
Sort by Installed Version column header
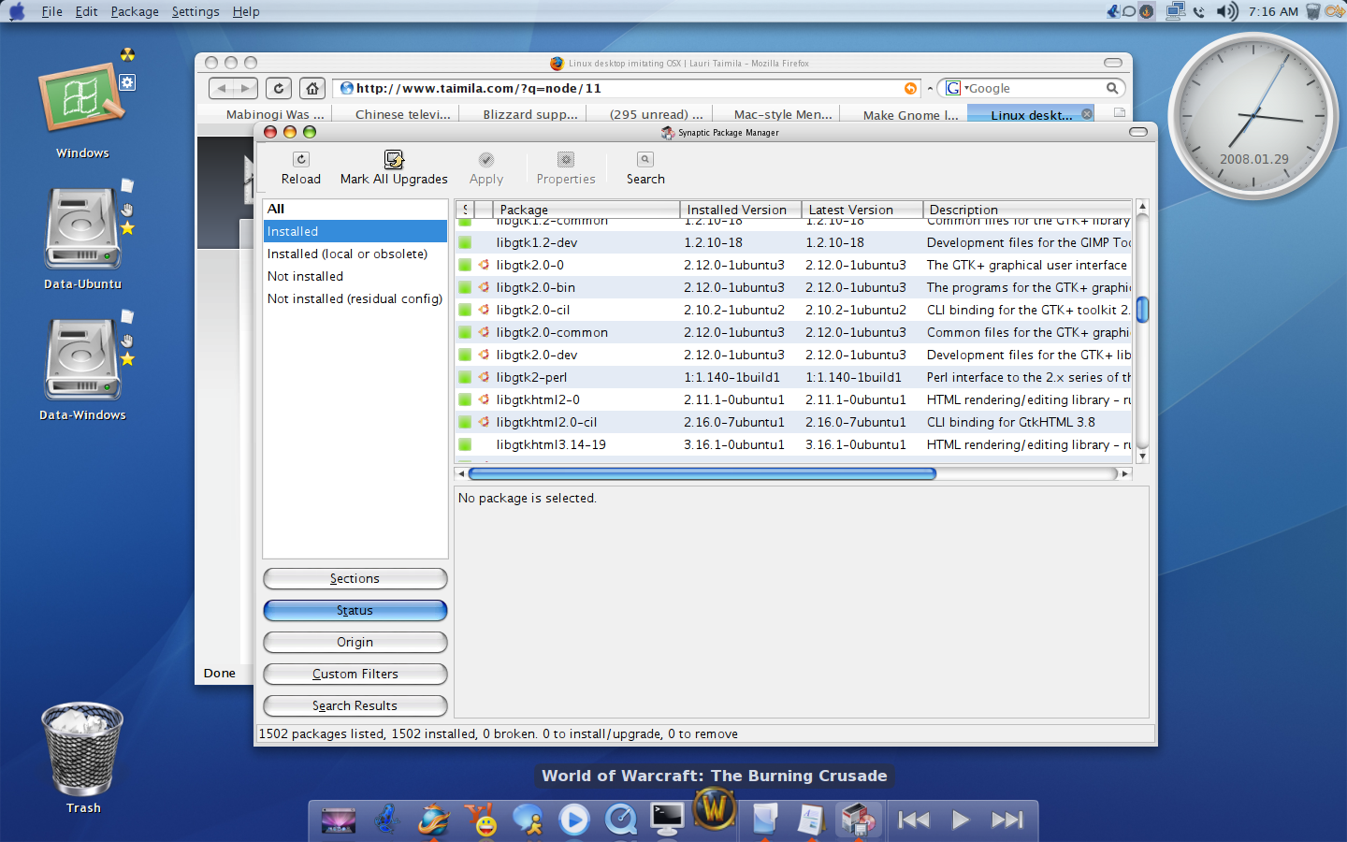click(x=741, y=210)
